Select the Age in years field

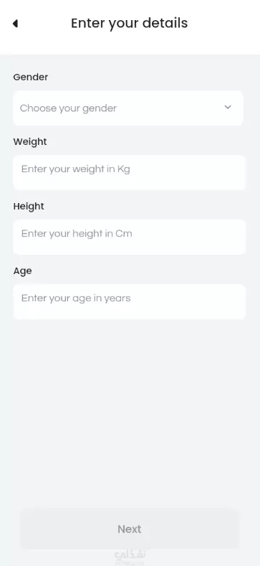(x=130, y=302)
